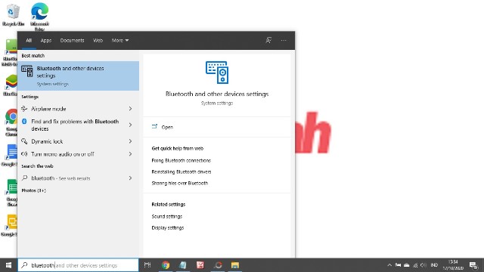Open Google Chrome from the taskbar
This screenshot has height=272, width=484.
click(x=166, y=265)
